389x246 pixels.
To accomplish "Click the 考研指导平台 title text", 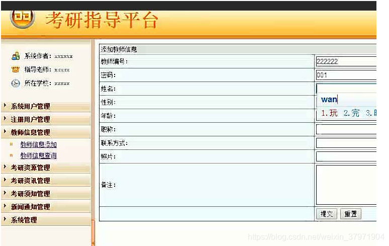I will (102, 20).
